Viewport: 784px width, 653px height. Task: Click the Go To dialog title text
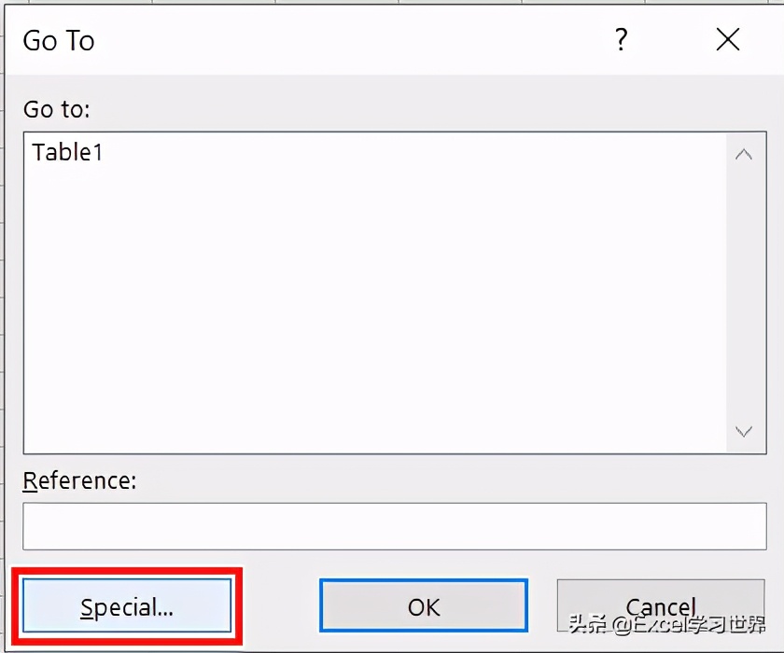pyautogui.click(x=59, y=41)
